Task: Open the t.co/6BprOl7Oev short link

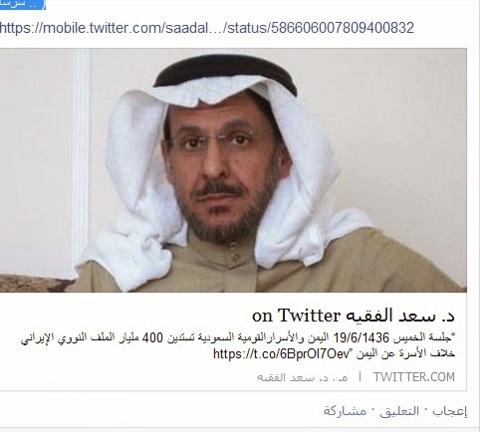Action: pos(282,354)
